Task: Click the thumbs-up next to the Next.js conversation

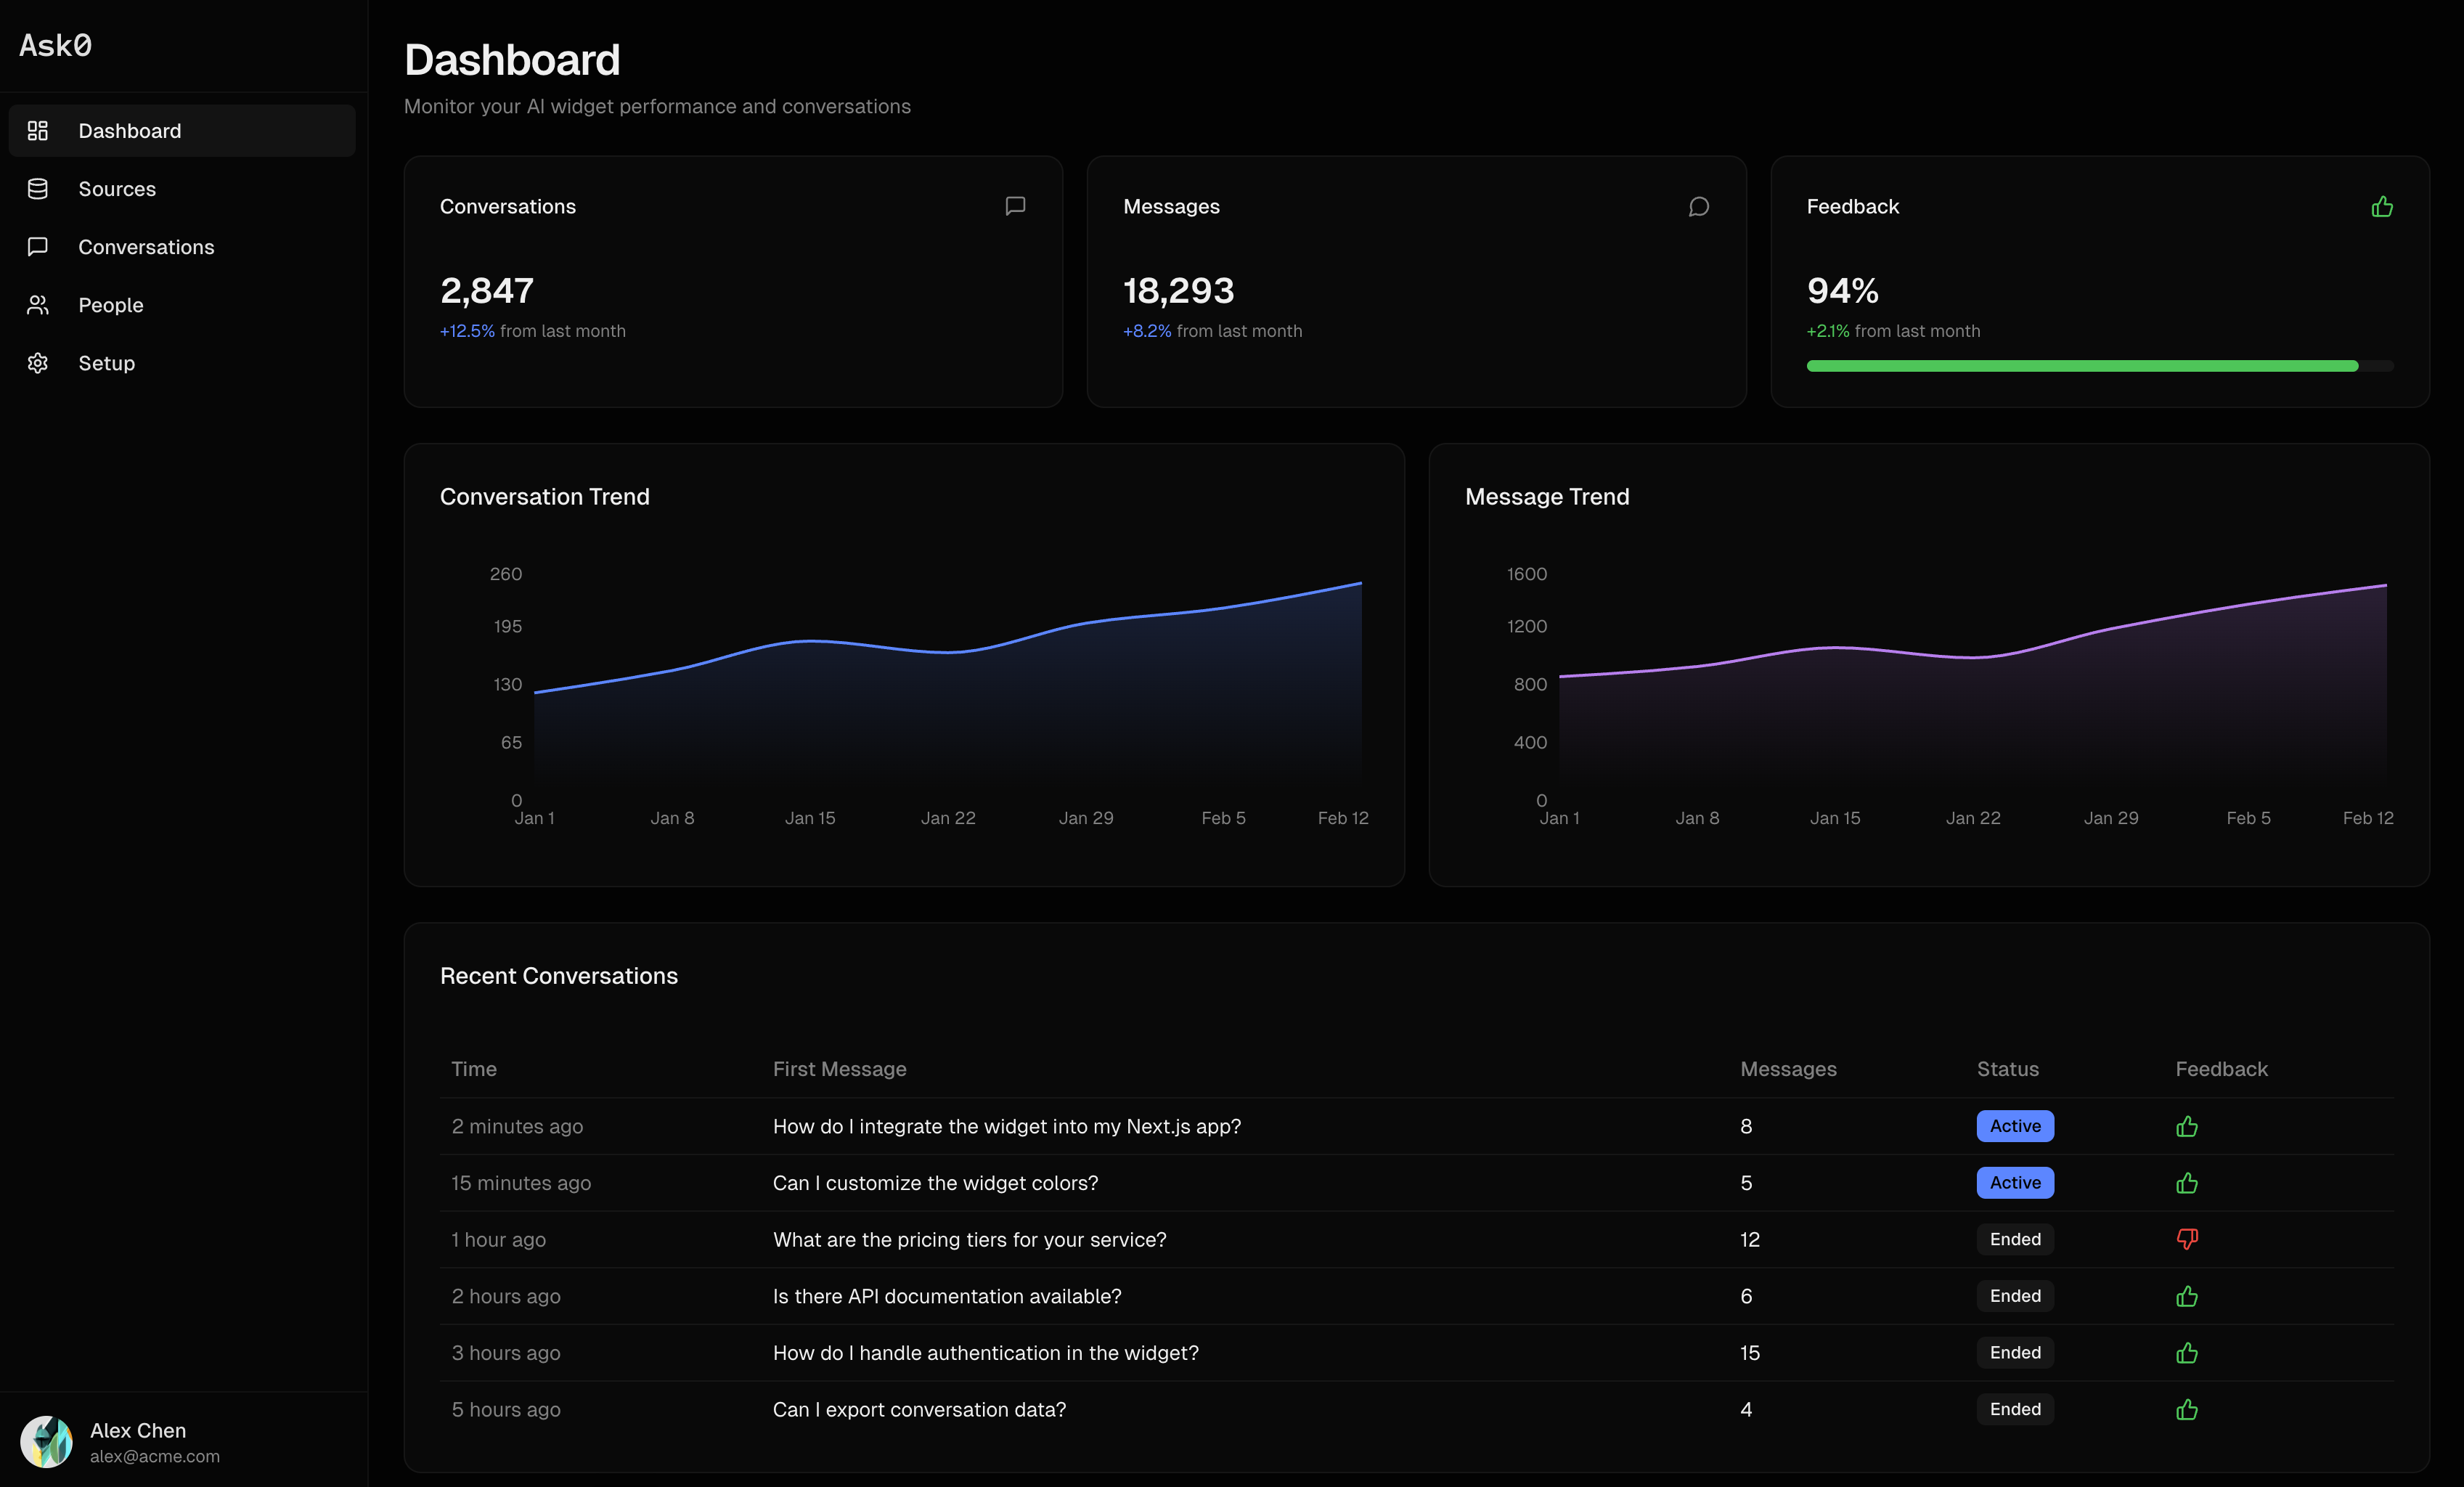Action: coord(2186,1126)
